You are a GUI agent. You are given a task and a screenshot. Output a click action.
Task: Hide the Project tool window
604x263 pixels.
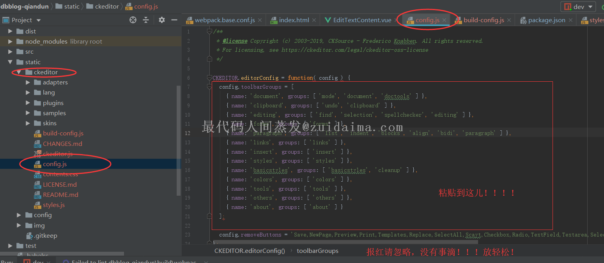pos(174,20)
